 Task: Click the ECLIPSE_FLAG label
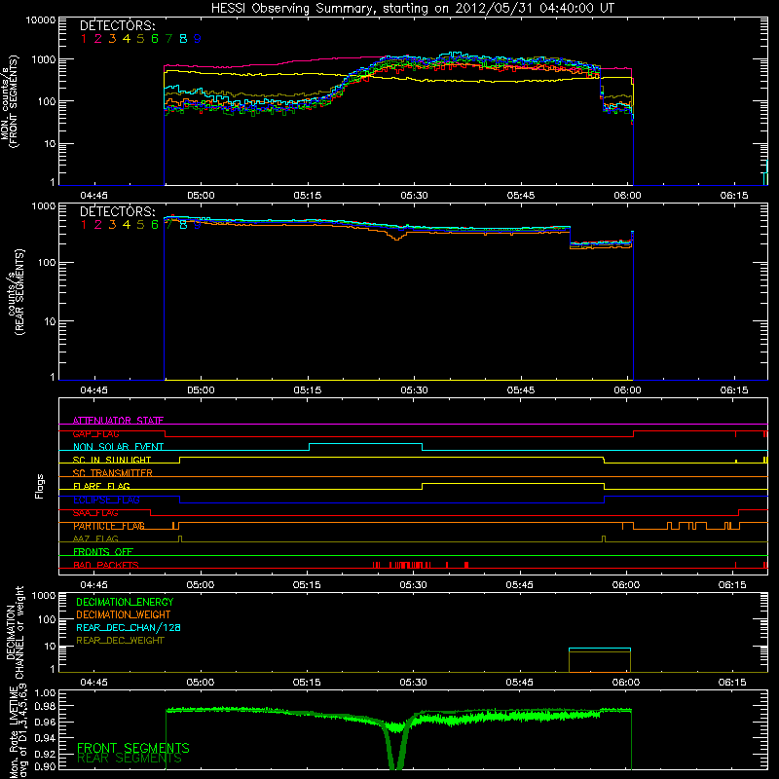106,500
